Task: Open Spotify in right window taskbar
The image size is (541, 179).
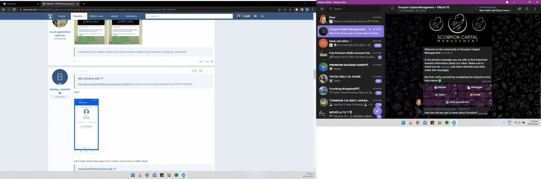Action: 447,123
